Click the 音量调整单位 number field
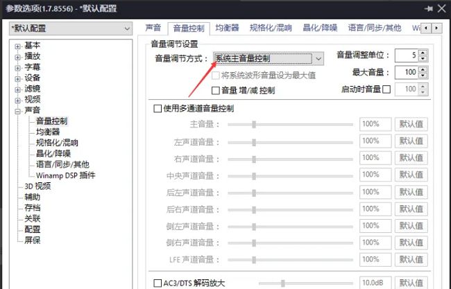The width and height of the screenshot is (451, 289). point(407,55)
